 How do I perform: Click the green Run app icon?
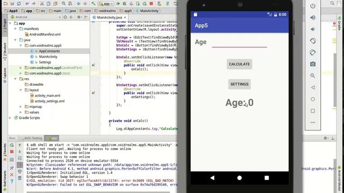tap(118, 4)
